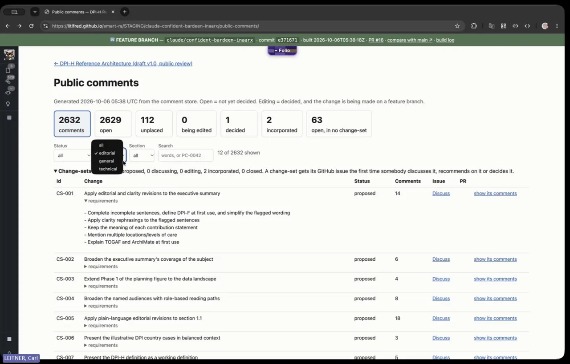Viewport: 570px width, 364px height.
Task: Click the 2 incorporated card
Action: coord(282,124)
